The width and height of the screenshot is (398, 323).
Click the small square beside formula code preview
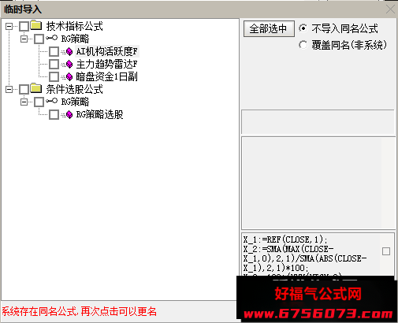pos(386,251)
